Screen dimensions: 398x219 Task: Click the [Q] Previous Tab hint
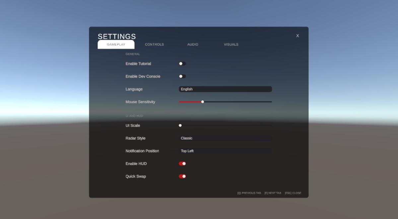(x=249, y=193)
